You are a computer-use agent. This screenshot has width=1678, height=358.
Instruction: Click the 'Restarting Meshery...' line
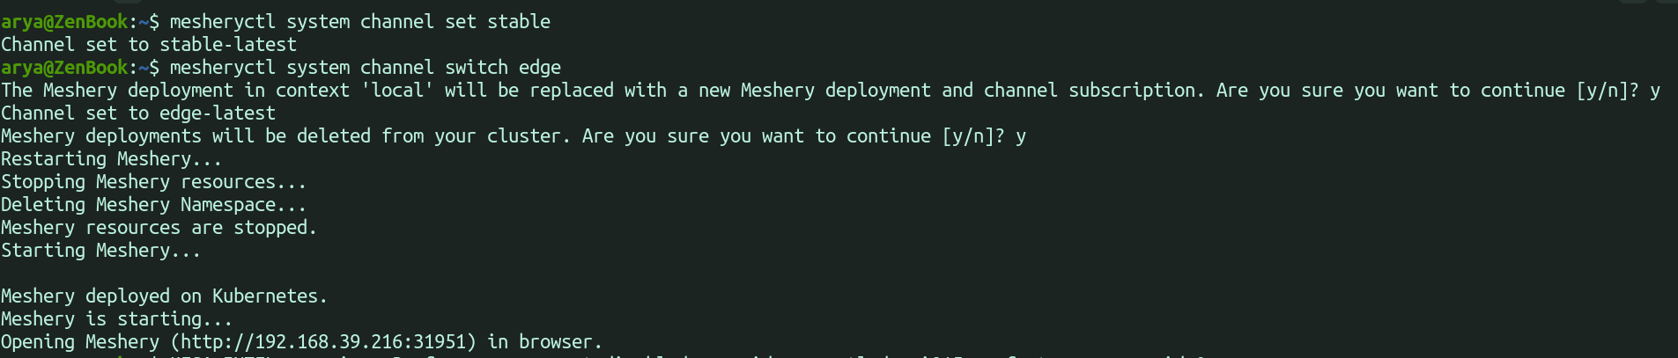(111, 159)
